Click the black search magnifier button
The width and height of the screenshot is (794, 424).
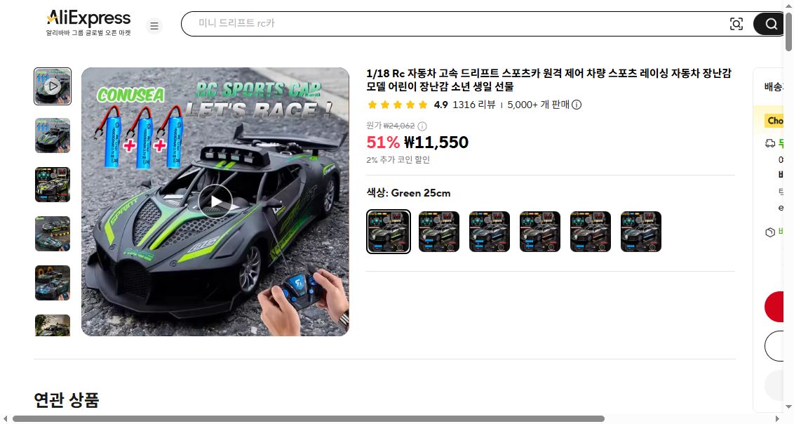770,24
